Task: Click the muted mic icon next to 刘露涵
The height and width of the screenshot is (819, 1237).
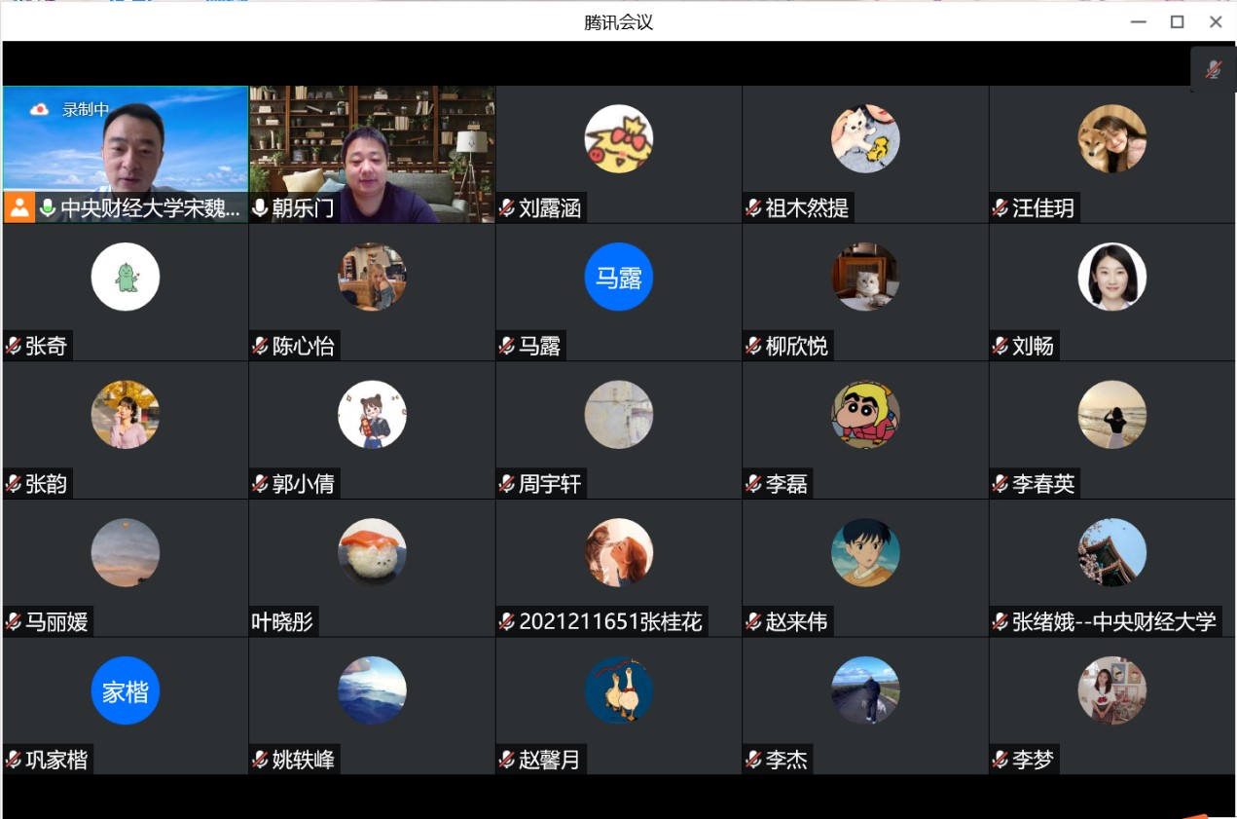Action: point(507,207)
